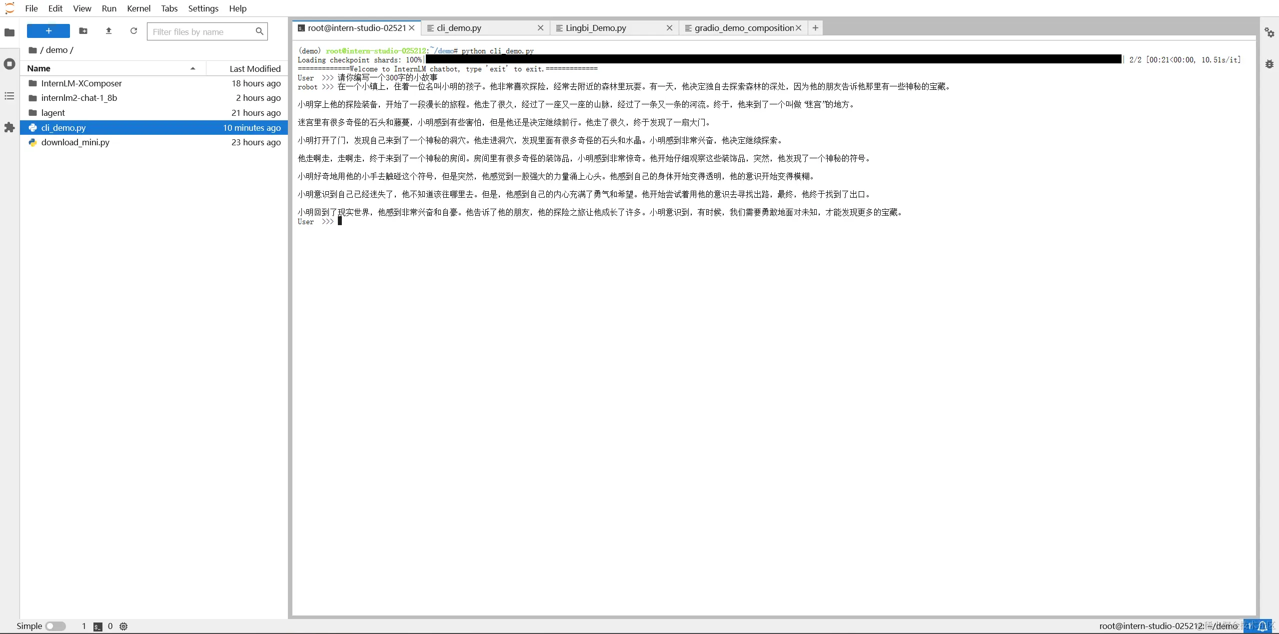Open the Kernel menu
The image size is (1279, 634).
point(138,8)
